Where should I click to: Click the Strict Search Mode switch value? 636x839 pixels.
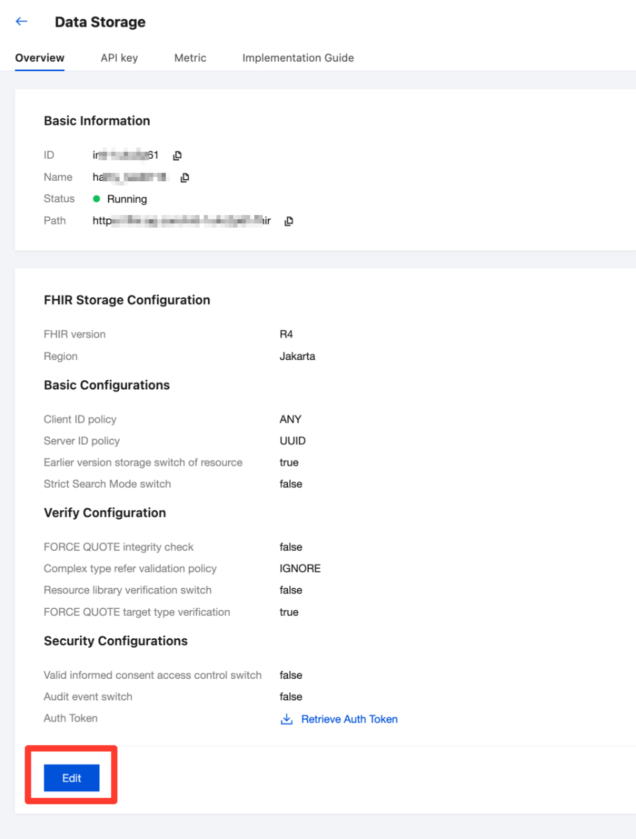pyautogui.click(x=290, y=484)
